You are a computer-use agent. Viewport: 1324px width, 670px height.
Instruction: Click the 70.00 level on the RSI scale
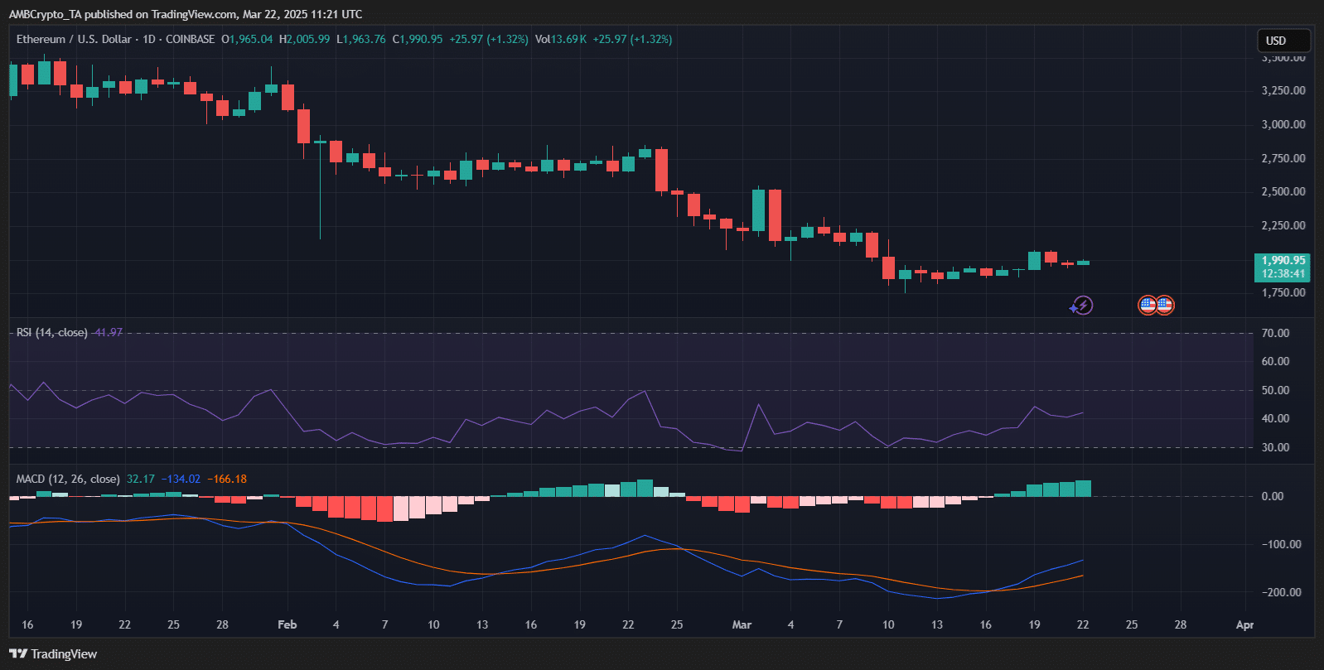[1275, 333]
